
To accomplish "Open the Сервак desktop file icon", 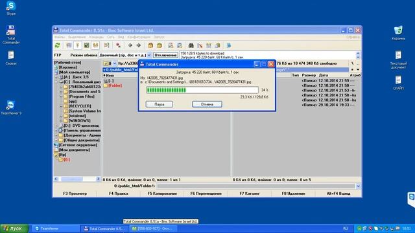I will click(11, 58).
